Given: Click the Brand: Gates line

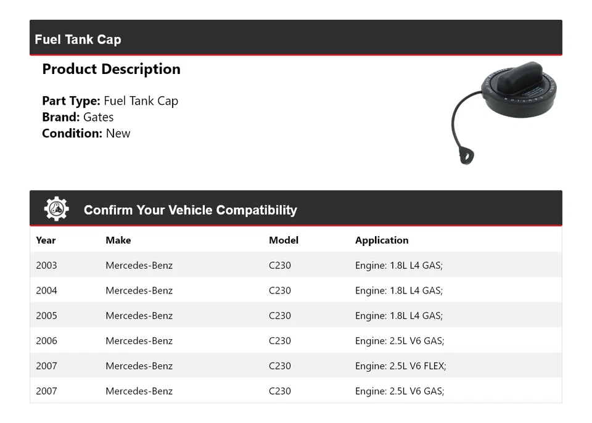Looking at the screenshot, I should [78, 117].
